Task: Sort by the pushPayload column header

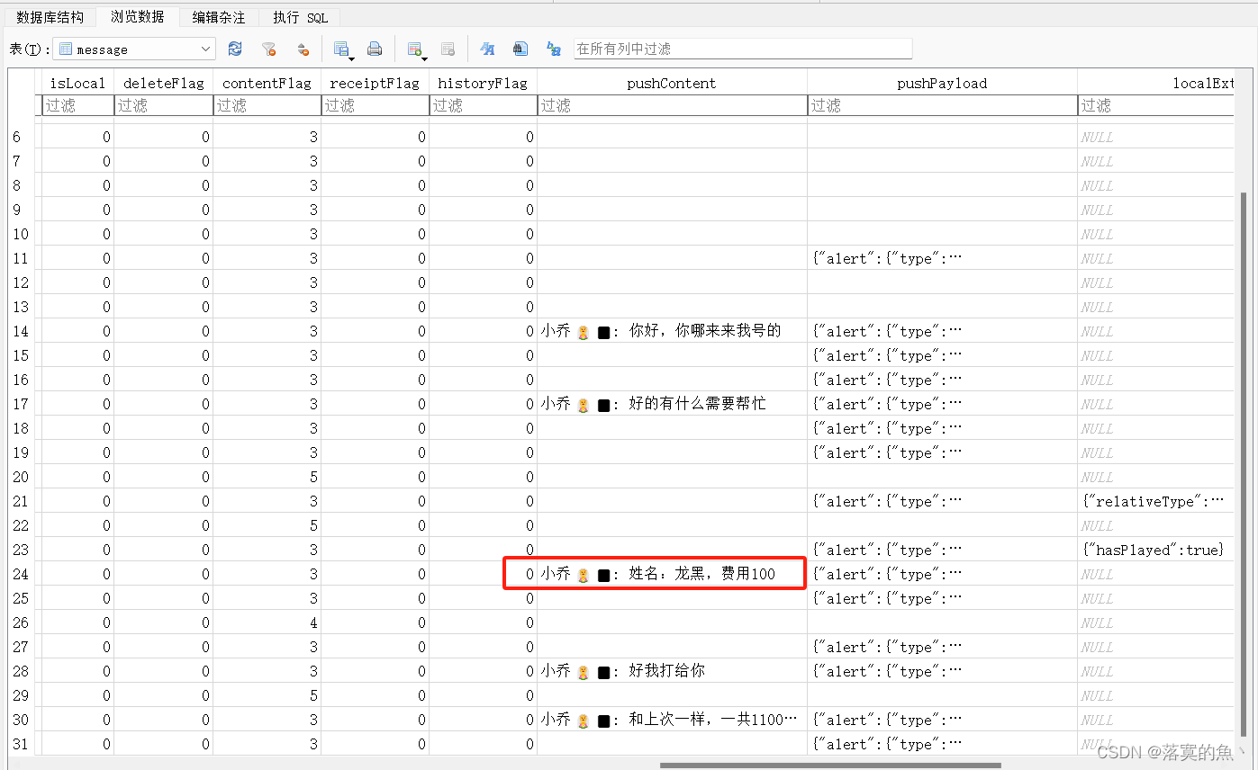Action: click(x=943, y=83)
